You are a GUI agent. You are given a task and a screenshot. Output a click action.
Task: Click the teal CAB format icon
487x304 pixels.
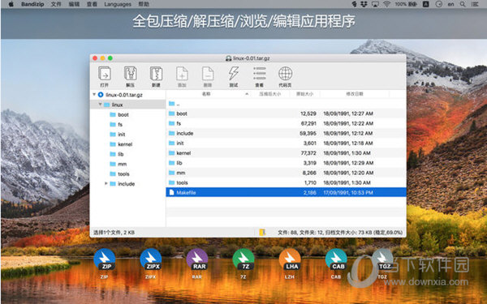click(x=336, y=259)
